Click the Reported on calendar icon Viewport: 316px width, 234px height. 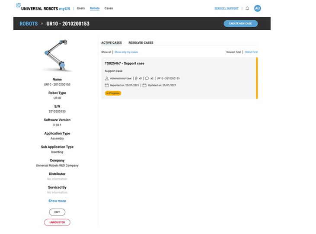(107, 85)
